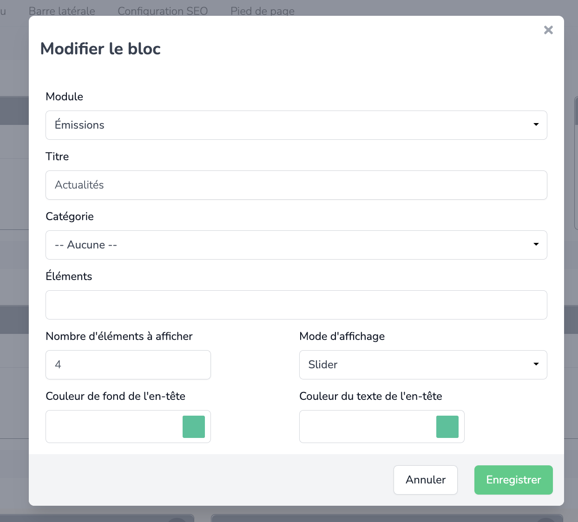Go to the Pied de page tab
This screenshot has width=578, height=522.
pos(263,11)
